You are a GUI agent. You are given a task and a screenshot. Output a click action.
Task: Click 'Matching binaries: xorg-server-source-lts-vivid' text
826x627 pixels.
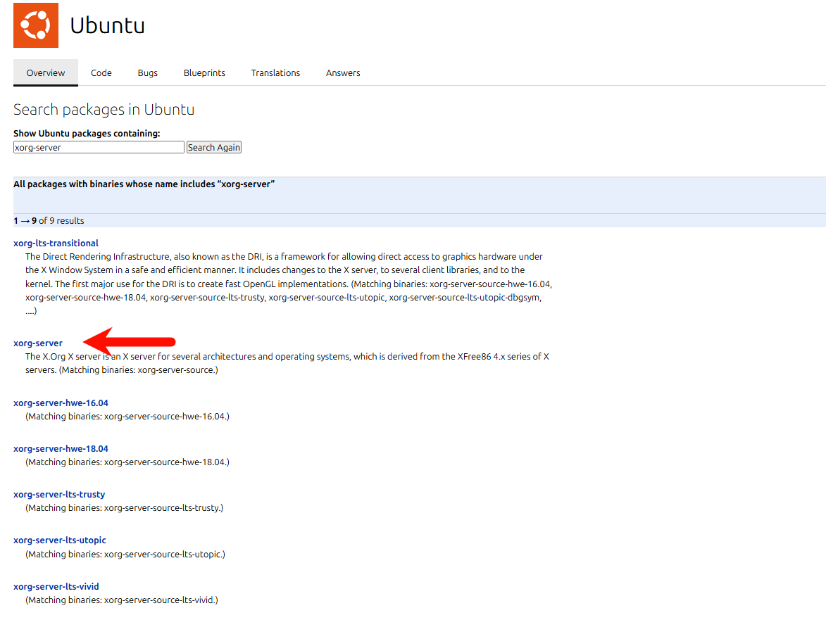click(122, 600)
